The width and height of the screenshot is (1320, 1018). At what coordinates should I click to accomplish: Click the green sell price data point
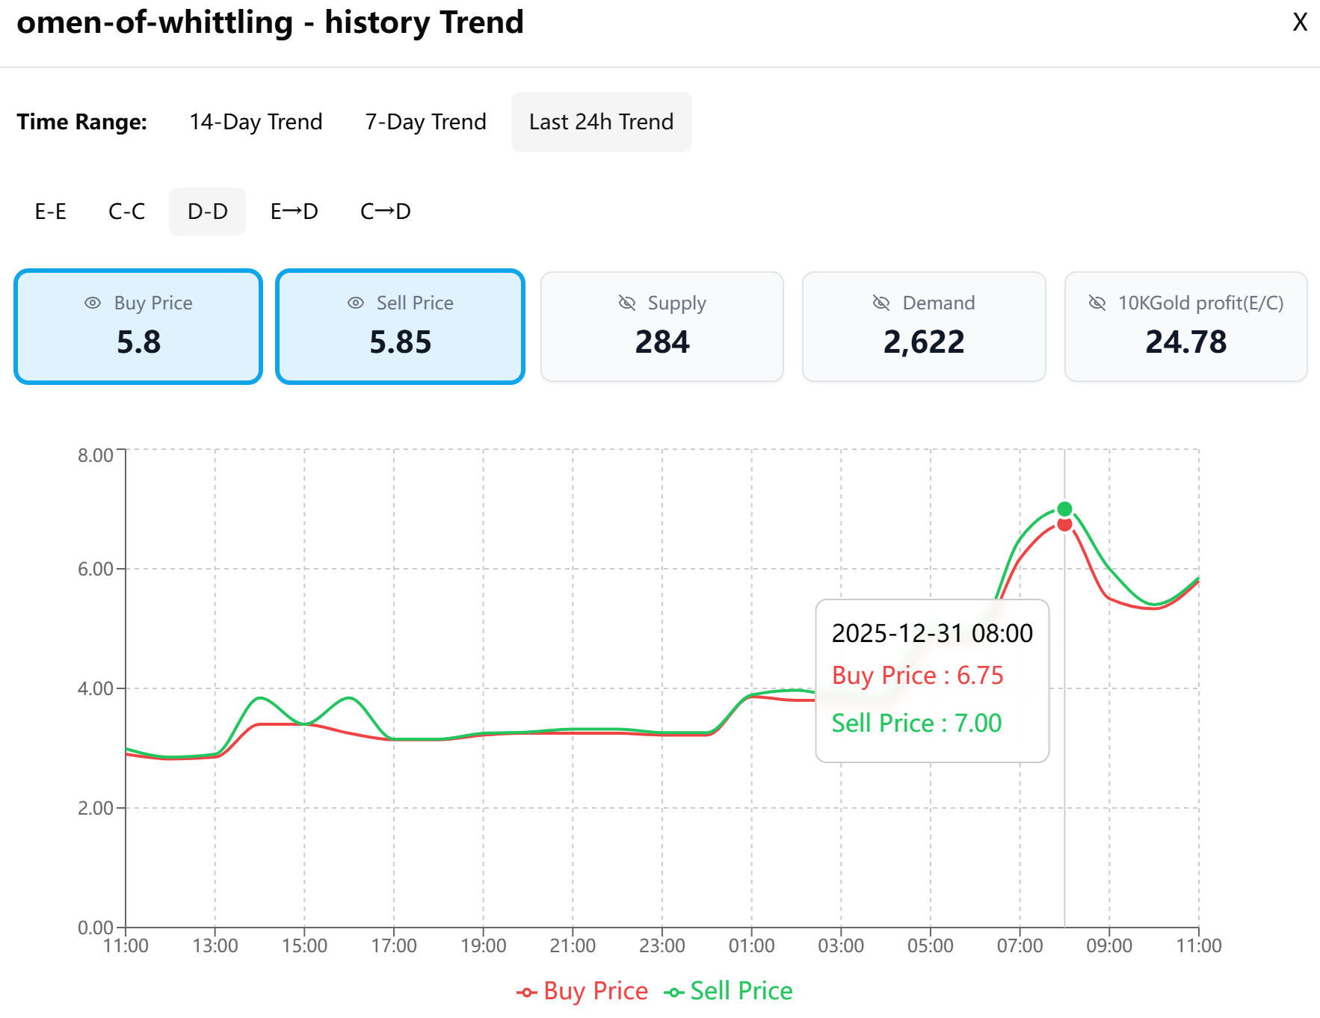[1064, 509]
